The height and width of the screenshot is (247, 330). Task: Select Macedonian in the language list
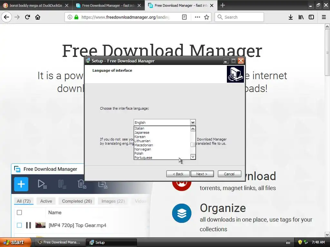(x=162, y=145)
